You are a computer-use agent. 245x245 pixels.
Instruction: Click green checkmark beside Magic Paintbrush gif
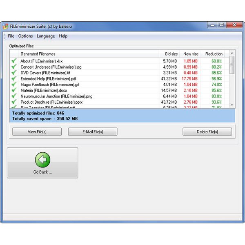[x=14, y=84]
